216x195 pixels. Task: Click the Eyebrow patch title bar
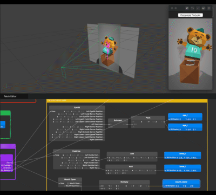tap(76, 151)
